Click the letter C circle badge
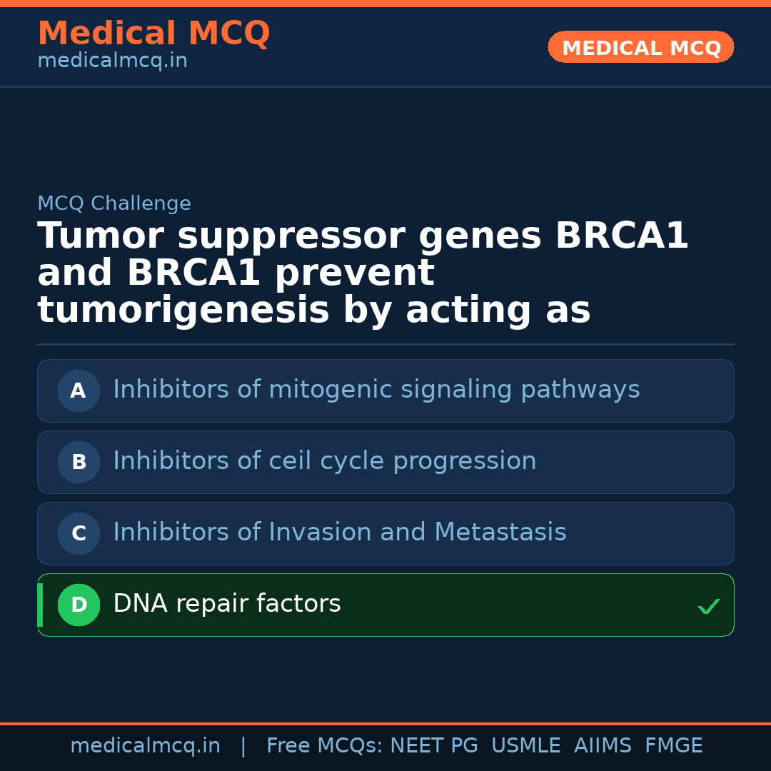 pos(79,533)
